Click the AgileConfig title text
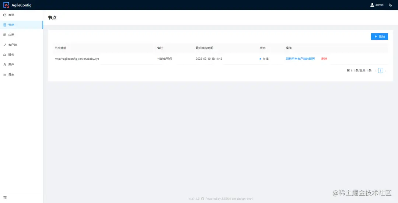The image size is (398, 203). coord(22,5)
